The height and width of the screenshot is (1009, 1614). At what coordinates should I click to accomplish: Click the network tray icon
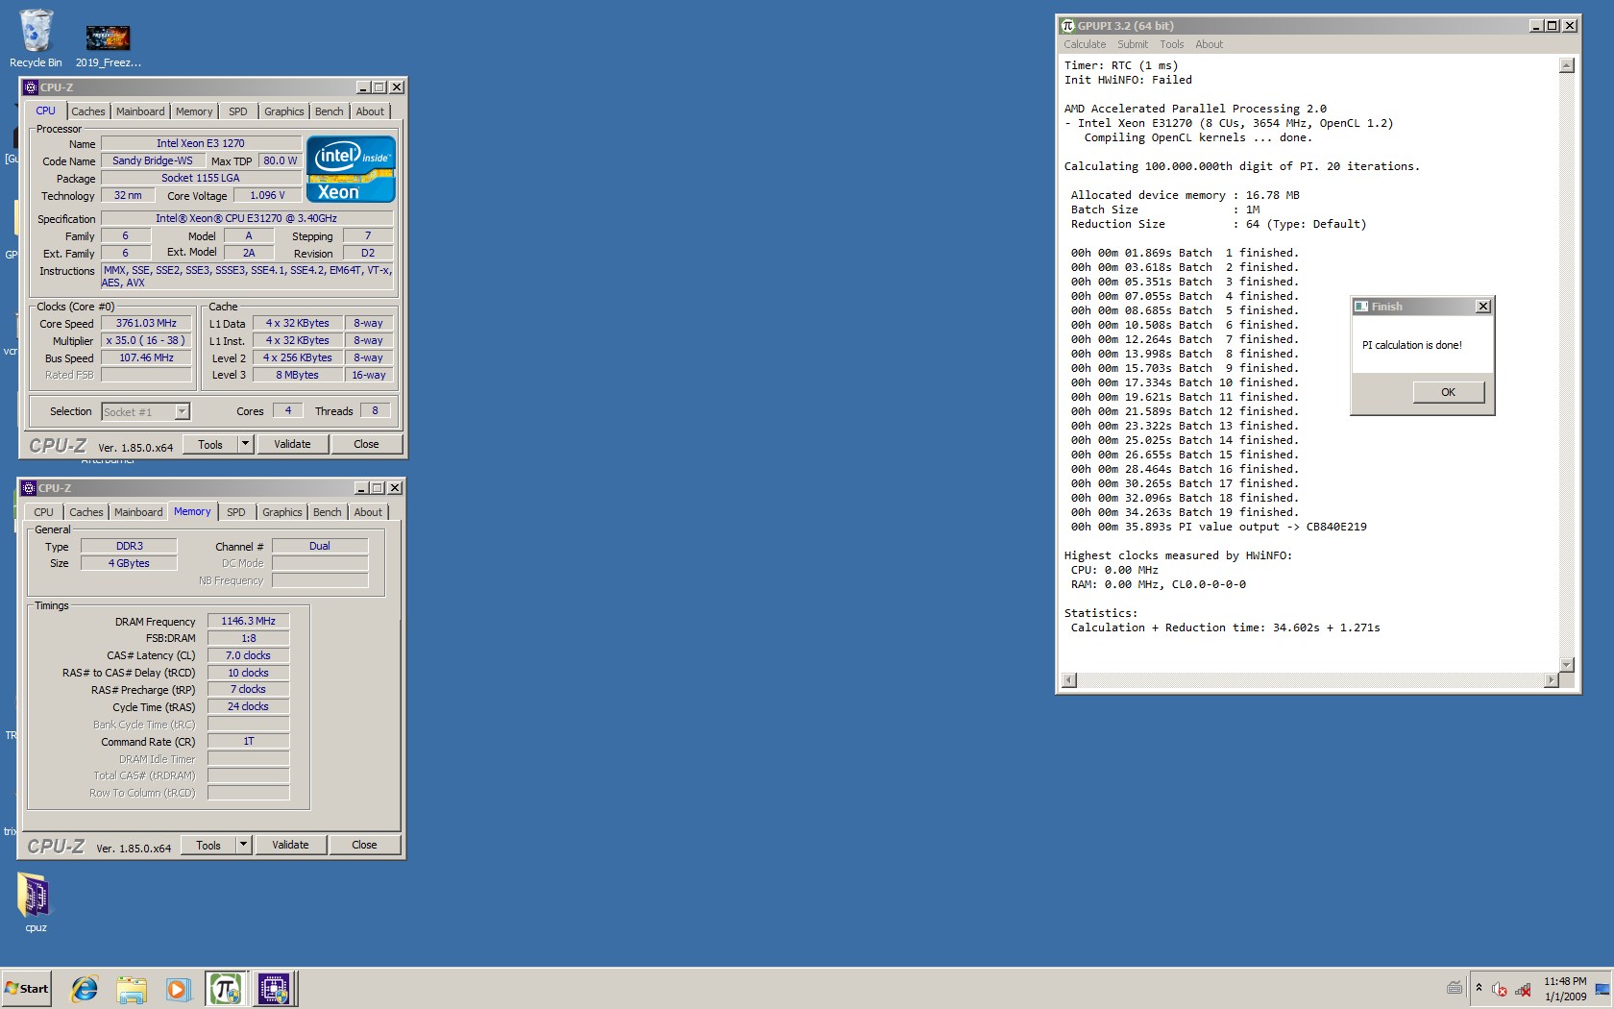tap(1523, 989)
